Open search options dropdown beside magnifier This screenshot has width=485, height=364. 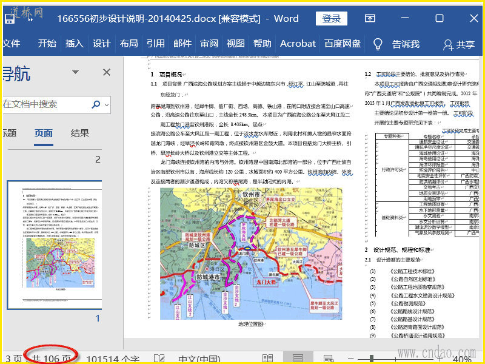point(105,105)
